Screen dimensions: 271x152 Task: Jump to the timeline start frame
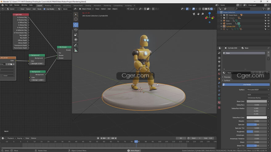[x=101, y=138]
